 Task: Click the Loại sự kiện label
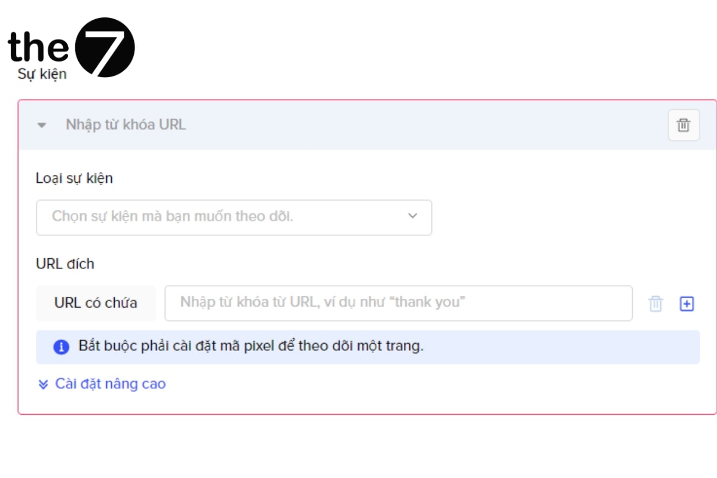pos(74,178)
